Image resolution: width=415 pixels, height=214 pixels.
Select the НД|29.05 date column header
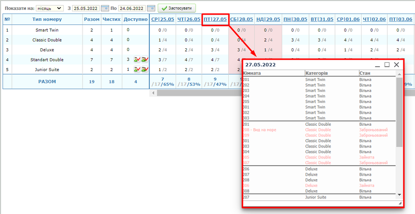click(268, 19)
